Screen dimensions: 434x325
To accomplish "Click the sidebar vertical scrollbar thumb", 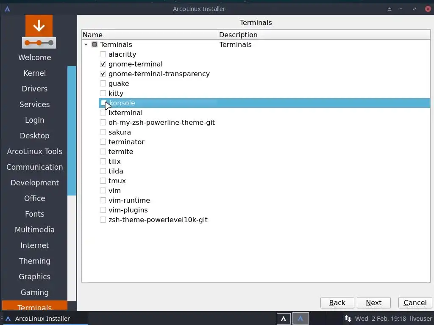I will pos(72,131).
